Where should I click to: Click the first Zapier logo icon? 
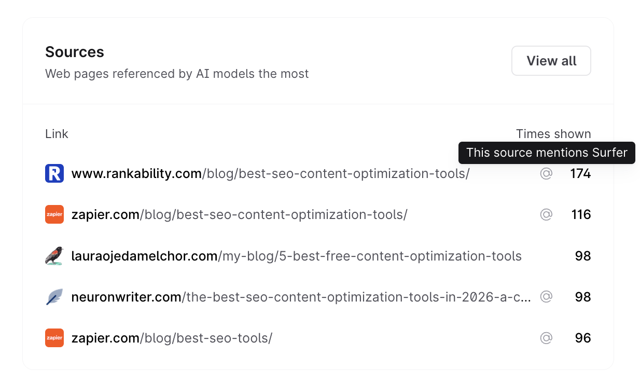(54, 214)
